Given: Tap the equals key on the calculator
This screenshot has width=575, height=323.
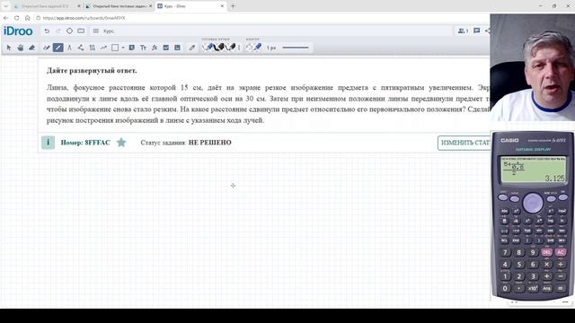Looking at the screenshot, I should click(561, 288).
